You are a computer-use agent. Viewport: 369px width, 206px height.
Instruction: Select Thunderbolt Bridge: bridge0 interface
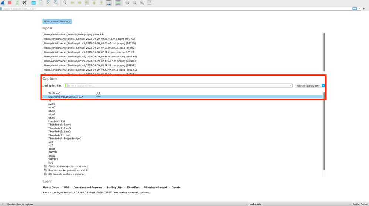65,139
